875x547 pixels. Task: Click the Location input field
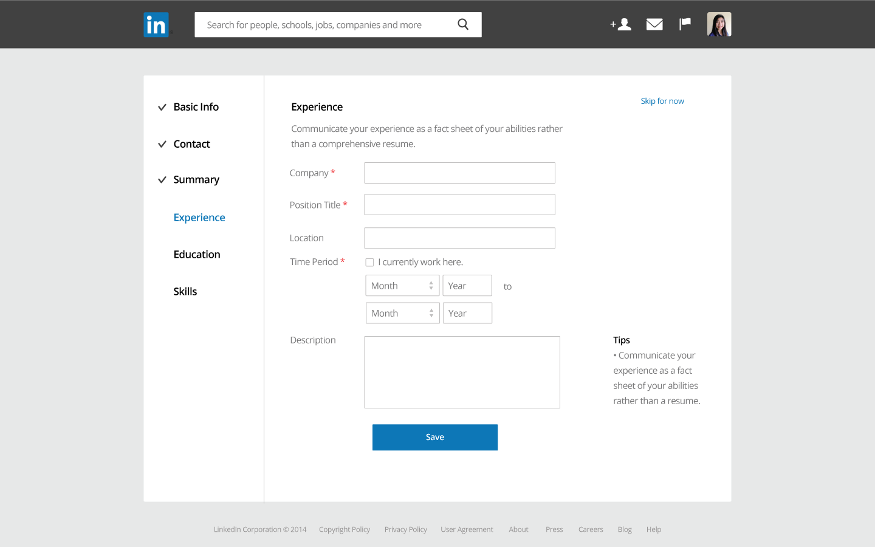[459, 238]
